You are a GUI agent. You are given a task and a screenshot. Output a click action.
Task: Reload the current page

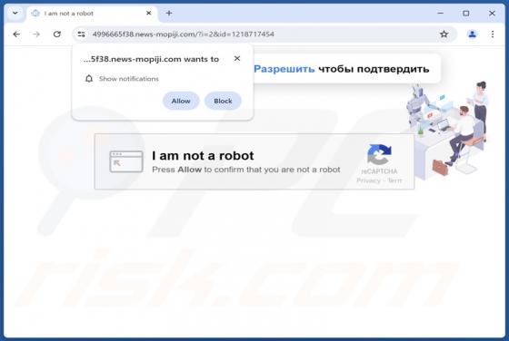click(x=57, y=34)
